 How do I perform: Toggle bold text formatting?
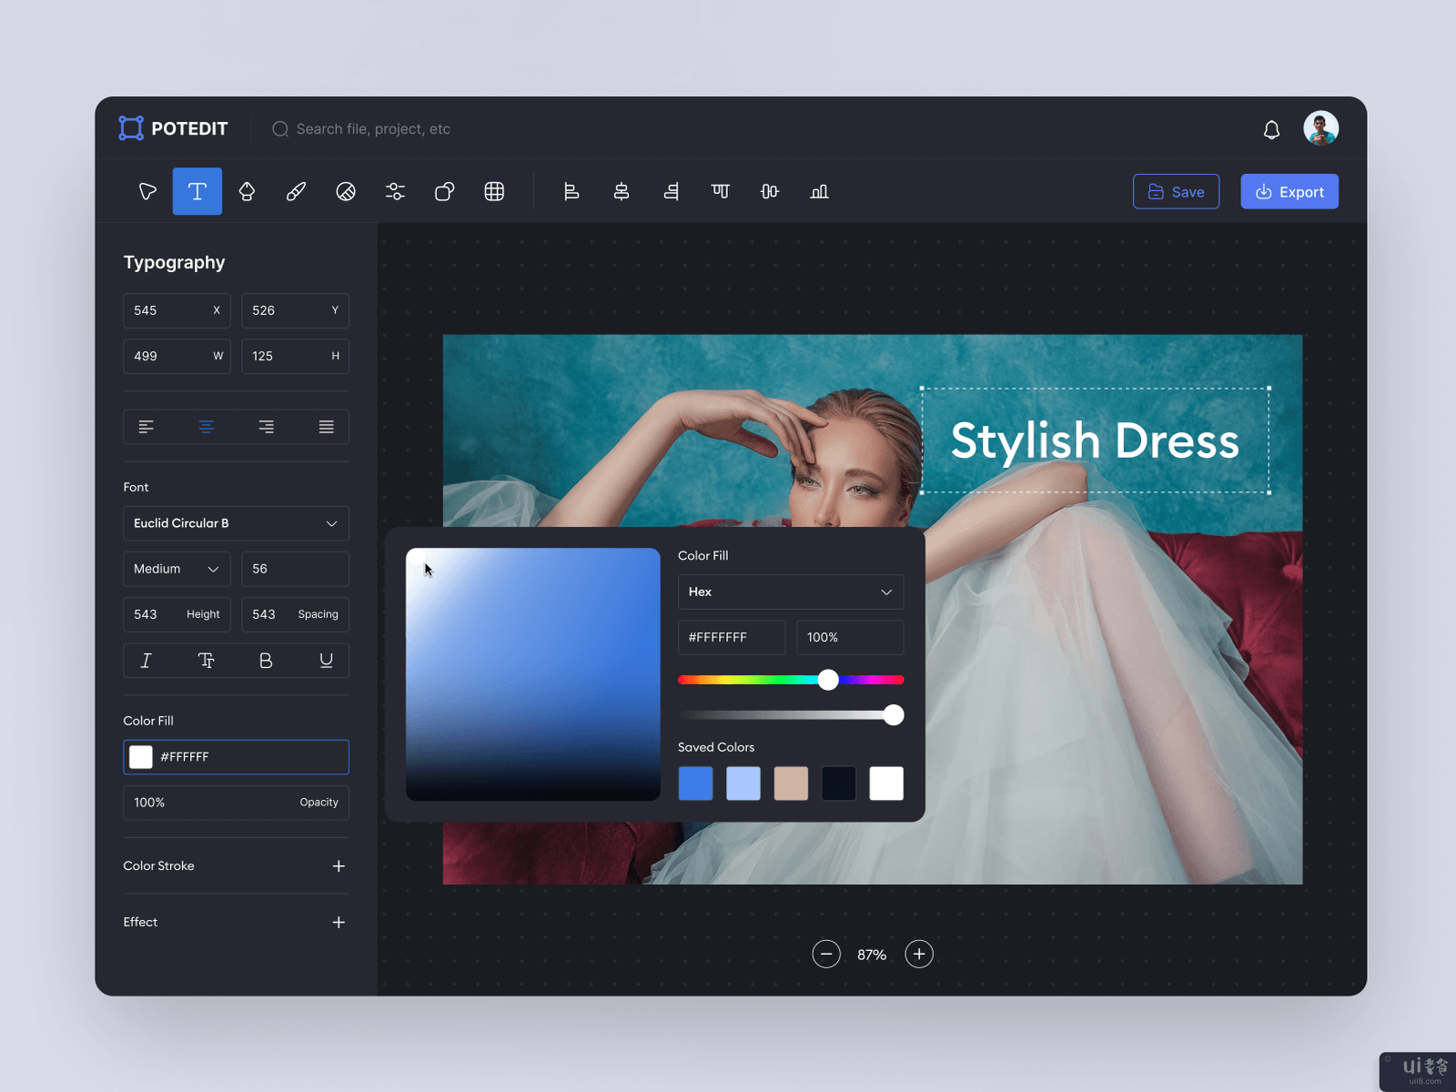[x=266, y=661]
